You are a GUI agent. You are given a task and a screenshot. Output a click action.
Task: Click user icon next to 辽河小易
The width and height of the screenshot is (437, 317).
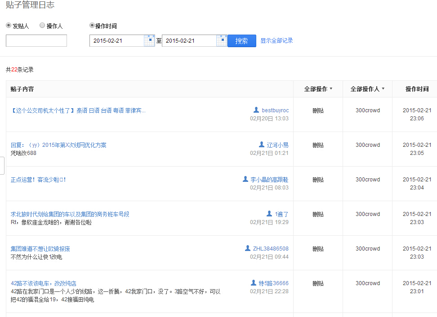[x=261, y=145]
